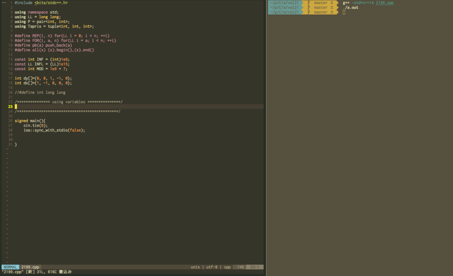Click the "false" keyword in sync_with_stdio
Image resolution: width=453 pixels, height=276 pixels.
tap(75, 130)
